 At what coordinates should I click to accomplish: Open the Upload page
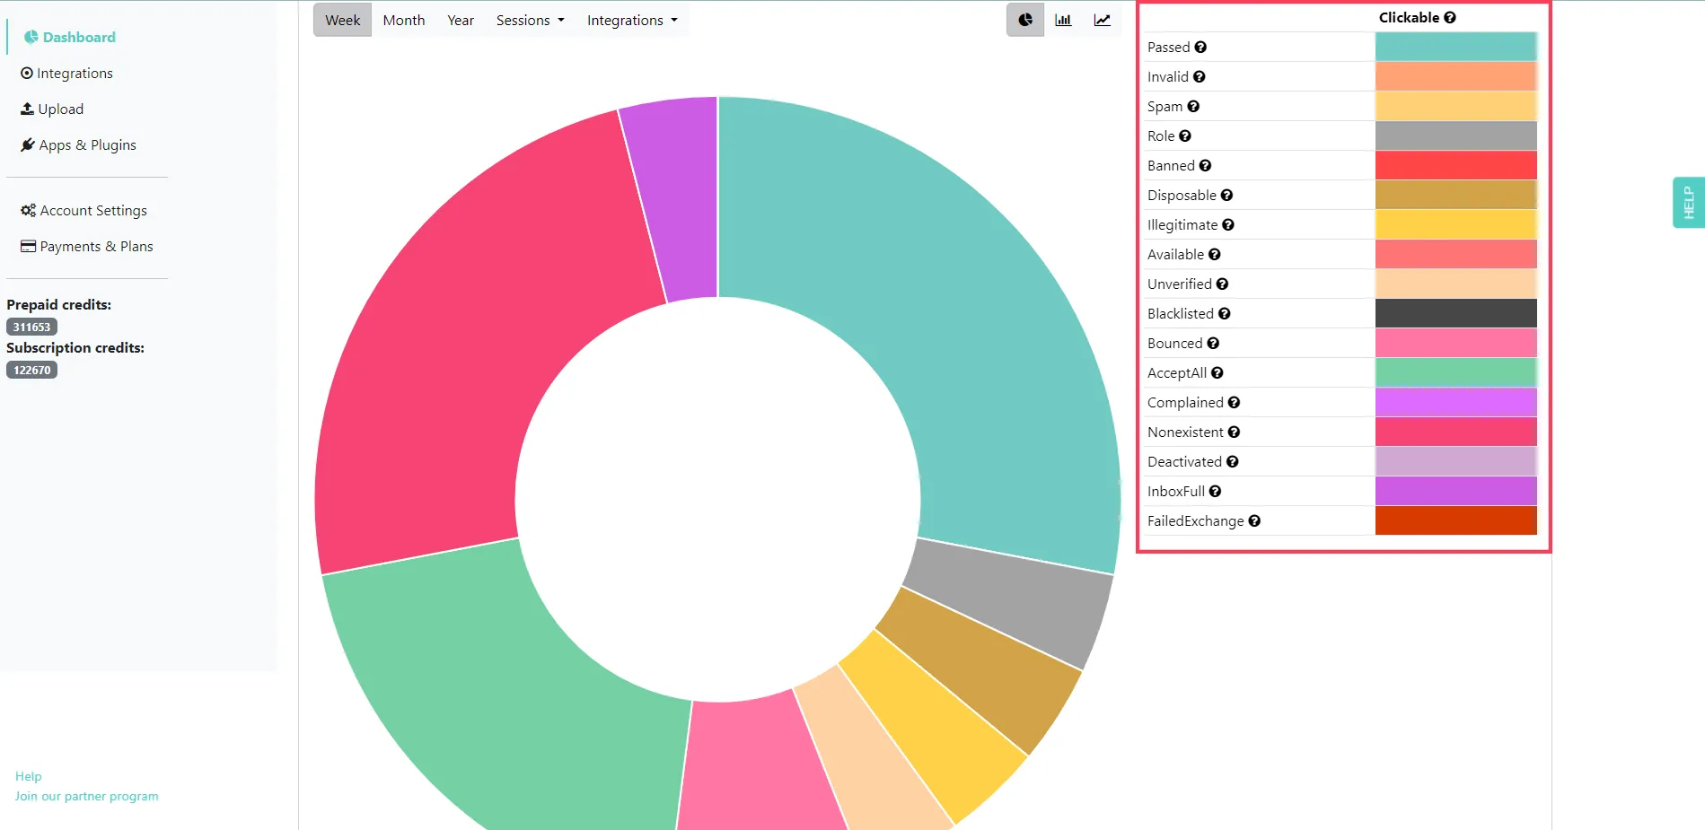[x=52, y=109]
